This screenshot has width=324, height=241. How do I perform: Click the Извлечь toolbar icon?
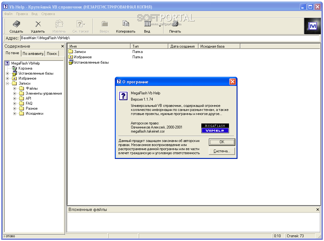click(59, 24)
